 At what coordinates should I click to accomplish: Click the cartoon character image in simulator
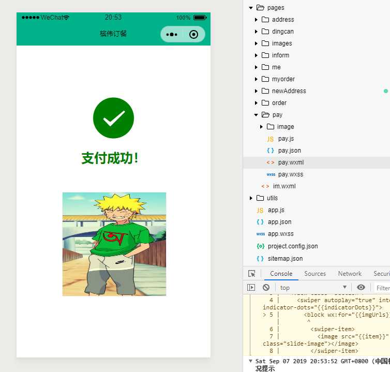point(114,244)
